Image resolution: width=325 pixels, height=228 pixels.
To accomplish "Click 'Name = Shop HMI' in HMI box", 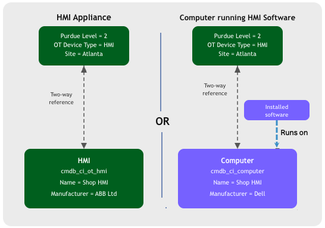I will tap(84, 182).
